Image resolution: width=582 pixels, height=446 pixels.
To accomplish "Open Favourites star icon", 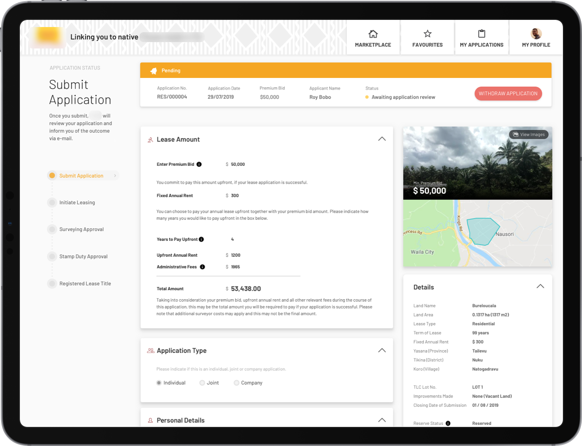I will 427,34.
